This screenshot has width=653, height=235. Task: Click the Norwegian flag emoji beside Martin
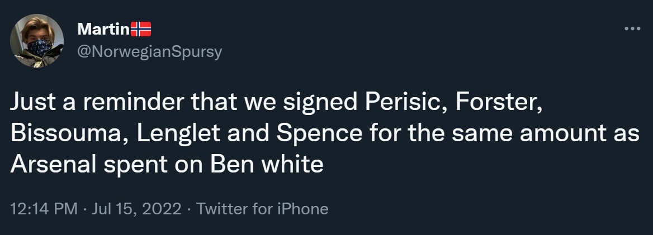click(x=141, y=28)
